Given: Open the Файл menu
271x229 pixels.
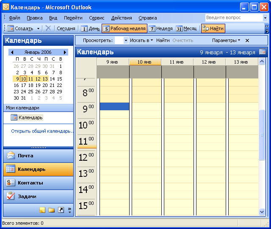Looking at the screenshot, I should pyautogui.click(x=14, y=18).
